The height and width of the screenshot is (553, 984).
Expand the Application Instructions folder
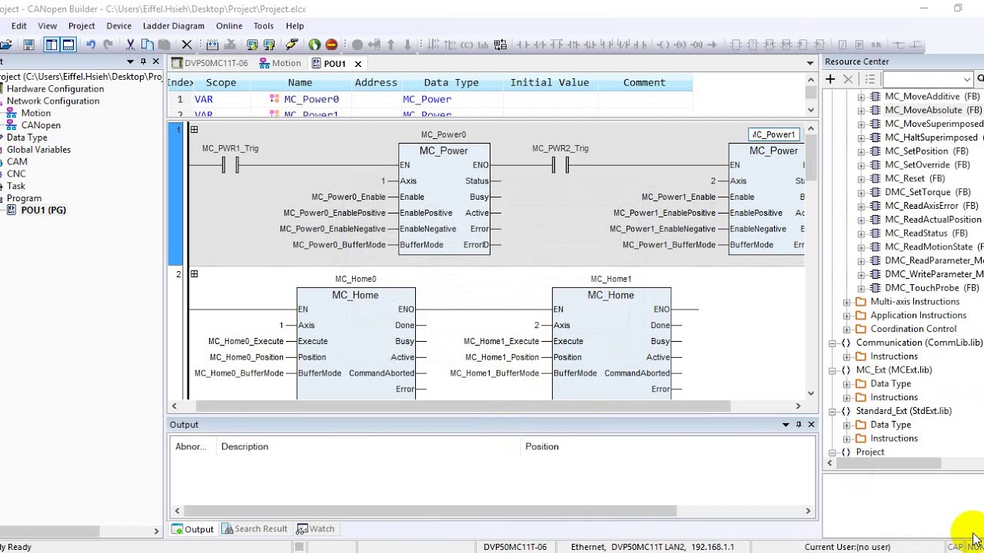(847, 316)
